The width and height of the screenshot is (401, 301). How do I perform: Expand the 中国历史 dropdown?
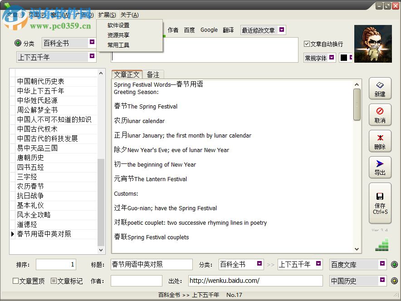[382, 280]
